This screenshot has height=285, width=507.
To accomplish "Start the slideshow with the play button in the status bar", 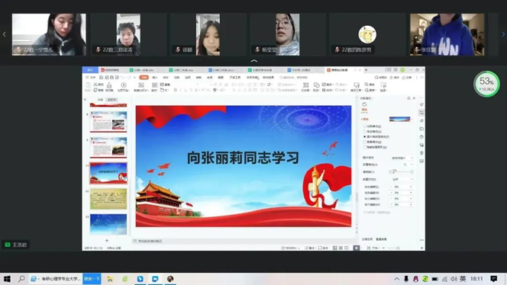I will tap(356, 248).
